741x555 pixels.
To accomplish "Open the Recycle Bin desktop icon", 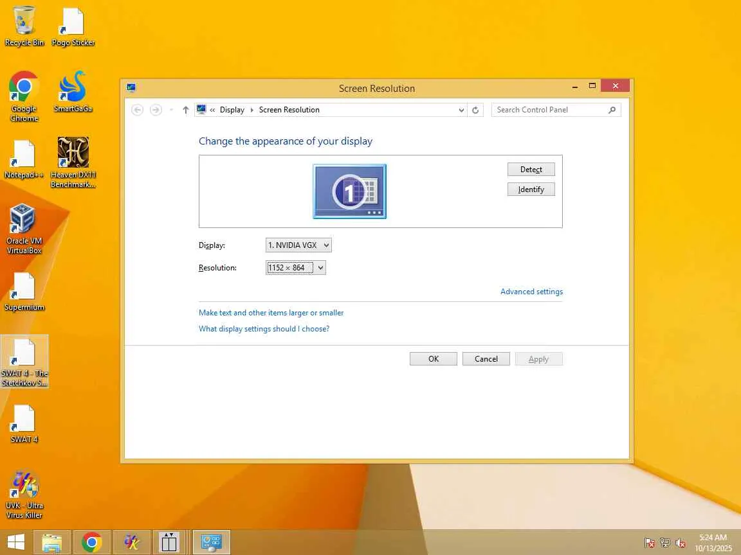I will coord(24,27).
